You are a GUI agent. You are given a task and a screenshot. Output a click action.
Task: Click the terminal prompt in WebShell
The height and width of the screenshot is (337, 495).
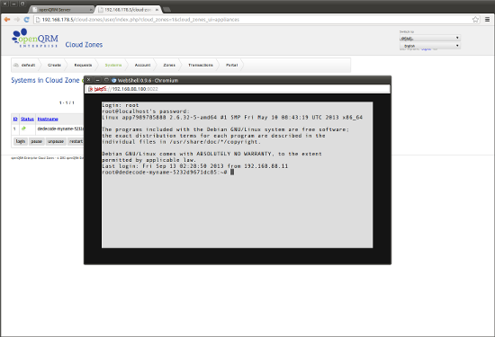click(168, 173)
